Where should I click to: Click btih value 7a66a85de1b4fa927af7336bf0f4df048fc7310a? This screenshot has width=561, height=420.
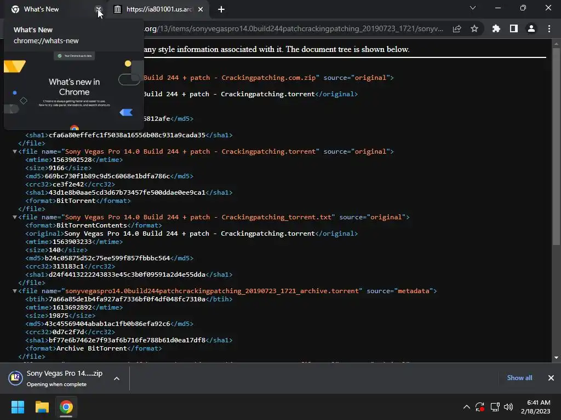[x=127, y=299]
